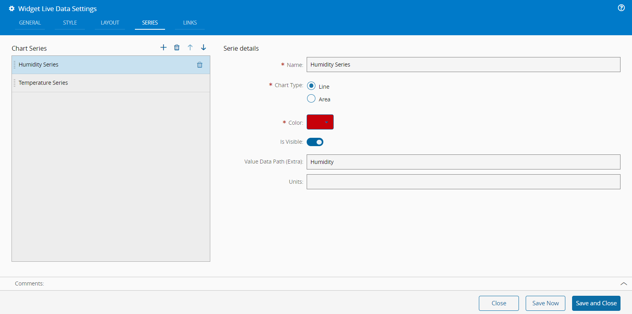Click the Save and Close button
The image size is (632, 314).
(596, 303)
